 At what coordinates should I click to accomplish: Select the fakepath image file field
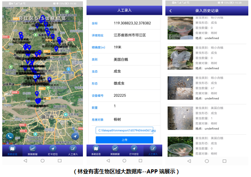tap(125, 130)
